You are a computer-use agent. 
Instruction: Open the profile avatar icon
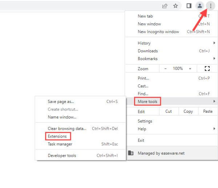[x=199, y=6]
